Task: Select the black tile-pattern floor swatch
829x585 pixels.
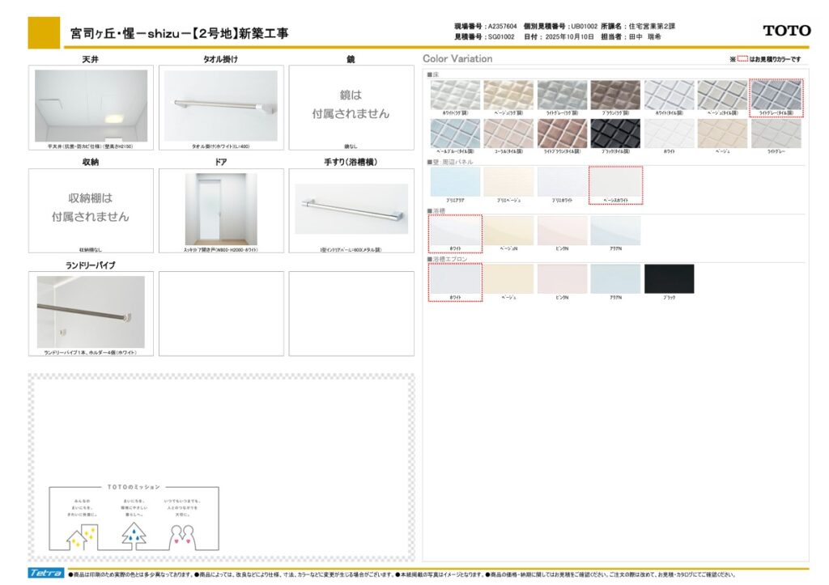Action: point(615,134)
